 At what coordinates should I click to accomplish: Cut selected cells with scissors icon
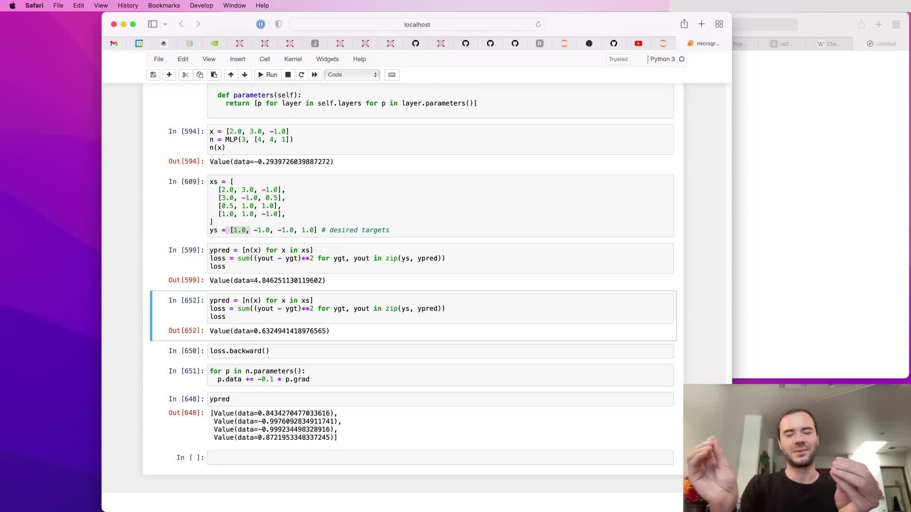[186, 74]
